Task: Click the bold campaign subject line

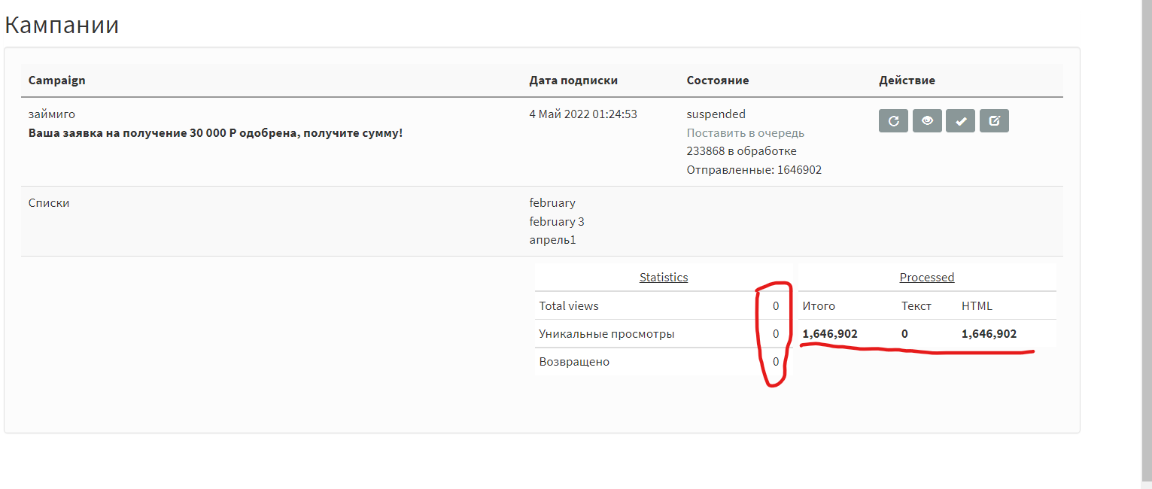Action: tap(215, 133)
